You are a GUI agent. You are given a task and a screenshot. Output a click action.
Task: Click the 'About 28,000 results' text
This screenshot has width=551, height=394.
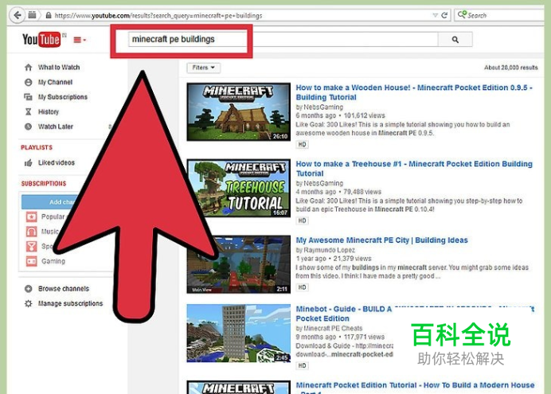(511, 68)
